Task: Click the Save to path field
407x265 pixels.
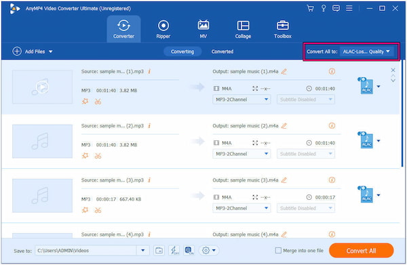Action: pyautogui.click(x=85, y=251)
